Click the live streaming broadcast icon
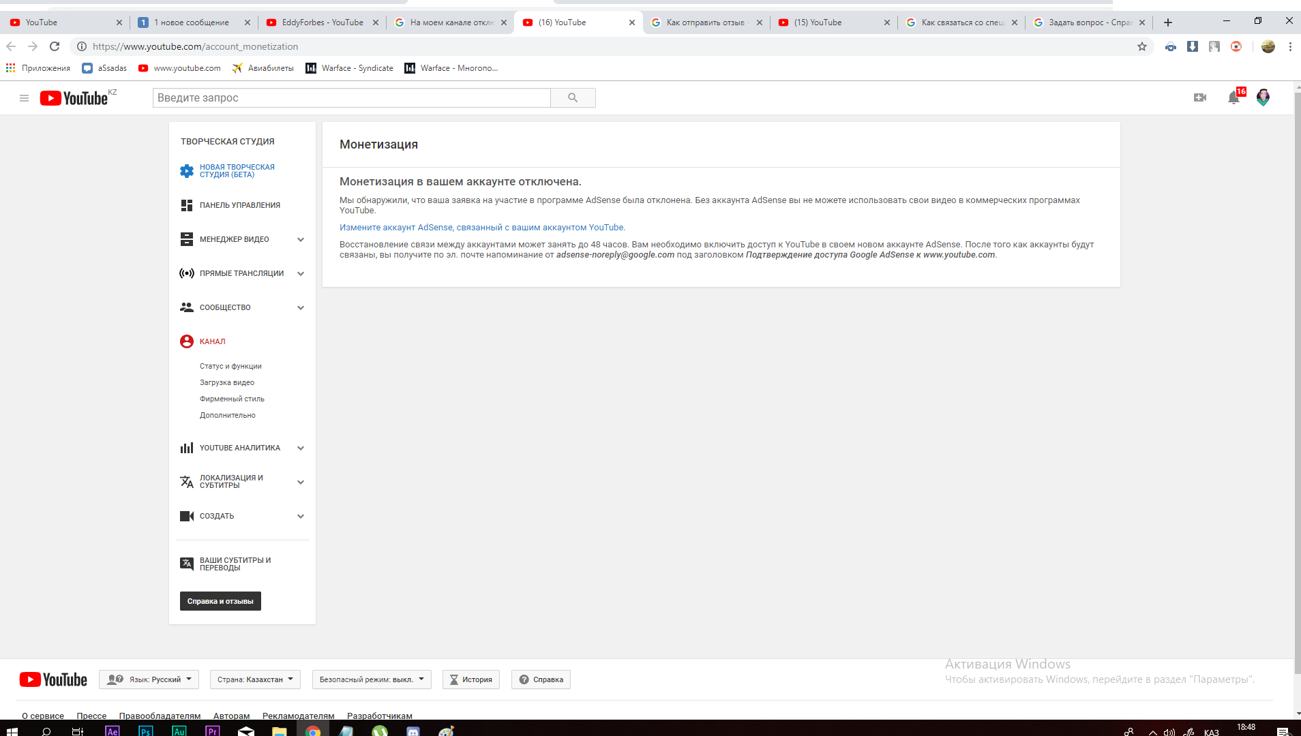Image resolution: width=1301 pixels, height=736 pixels. click(x=187, y=273)
